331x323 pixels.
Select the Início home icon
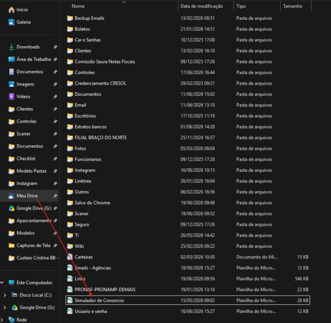coord(11,10)
